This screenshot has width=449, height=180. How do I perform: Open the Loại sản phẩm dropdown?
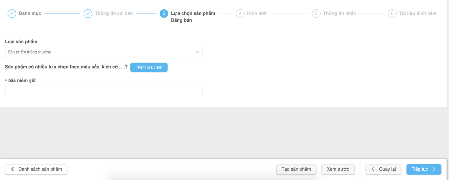pos(104,52)
